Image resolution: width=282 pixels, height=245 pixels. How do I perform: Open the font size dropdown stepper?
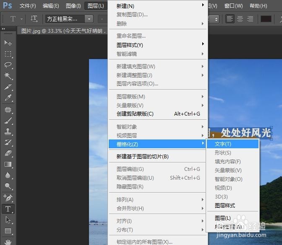tap(216, 19)
